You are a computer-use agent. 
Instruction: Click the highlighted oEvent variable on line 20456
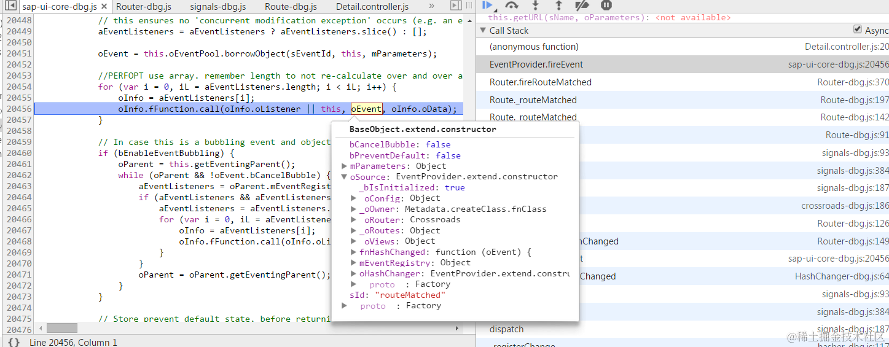(366, 109)
